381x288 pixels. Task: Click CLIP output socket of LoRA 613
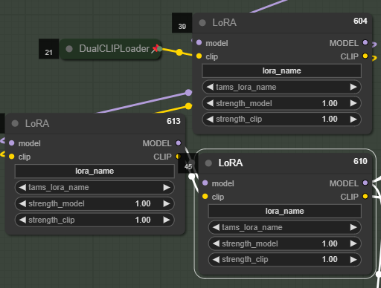(178, 157)
